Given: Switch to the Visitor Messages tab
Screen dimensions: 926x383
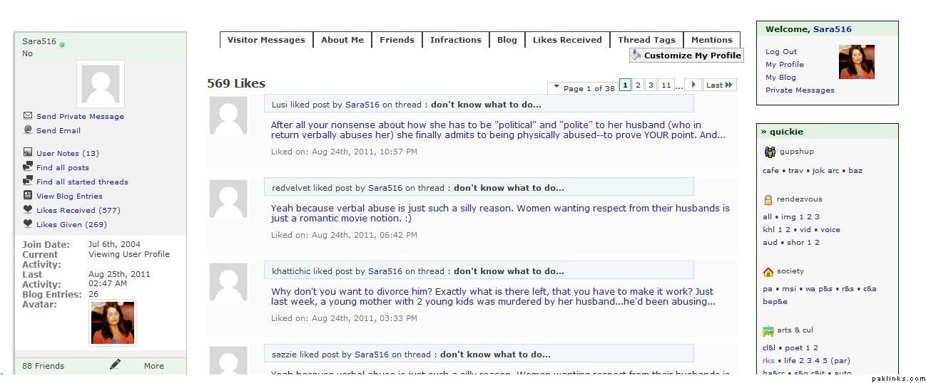Looking at the screenshot, I should tap(266, 40).
